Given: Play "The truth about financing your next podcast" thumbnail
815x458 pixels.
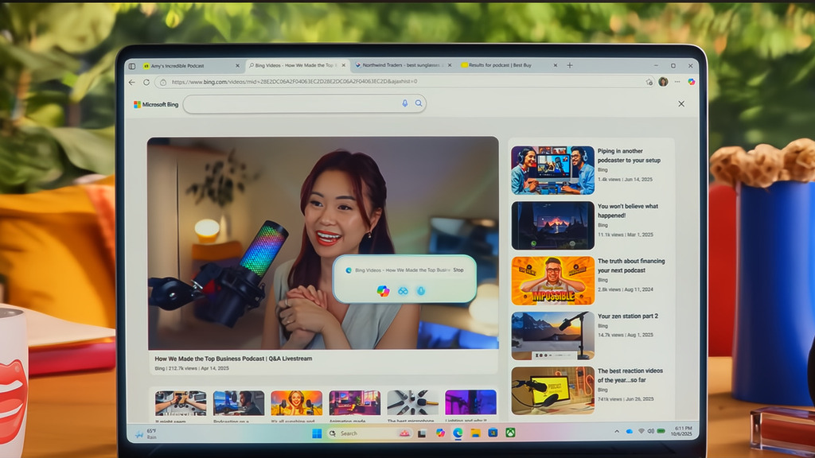Looking at the screenshot, I should tap(552, 280).
